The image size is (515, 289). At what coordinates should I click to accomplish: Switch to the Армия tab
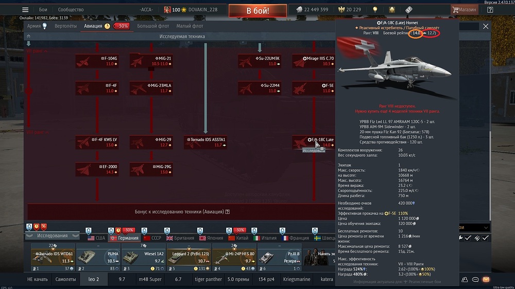[x=34, y=26]
